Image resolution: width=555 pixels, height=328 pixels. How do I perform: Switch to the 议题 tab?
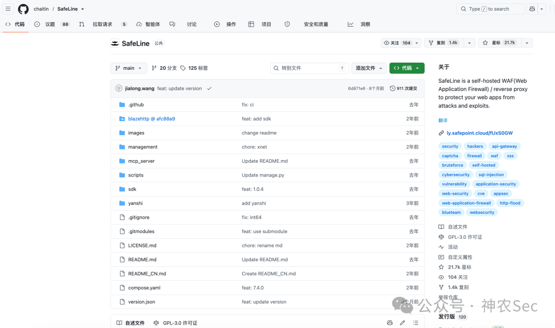[52, 24]
